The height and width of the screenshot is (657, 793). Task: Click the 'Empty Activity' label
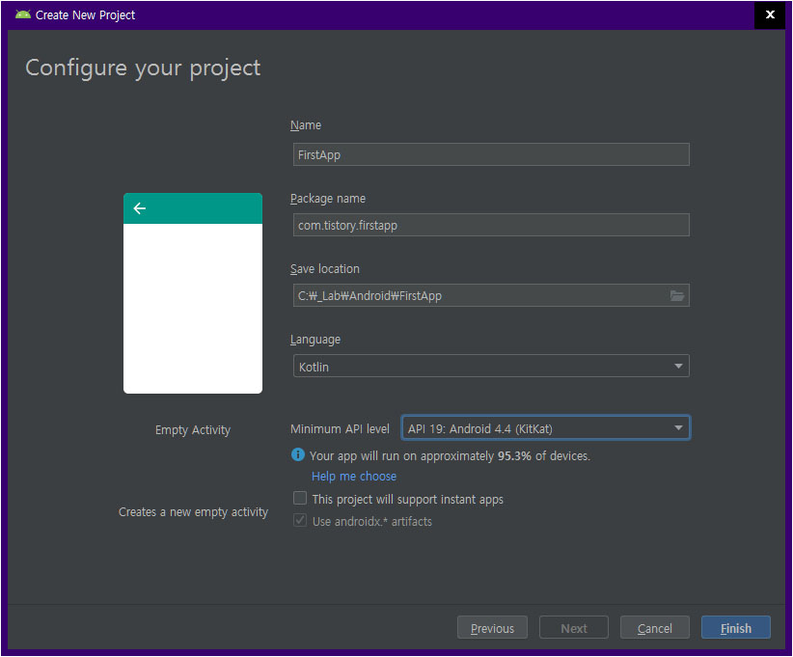[193, 430]
